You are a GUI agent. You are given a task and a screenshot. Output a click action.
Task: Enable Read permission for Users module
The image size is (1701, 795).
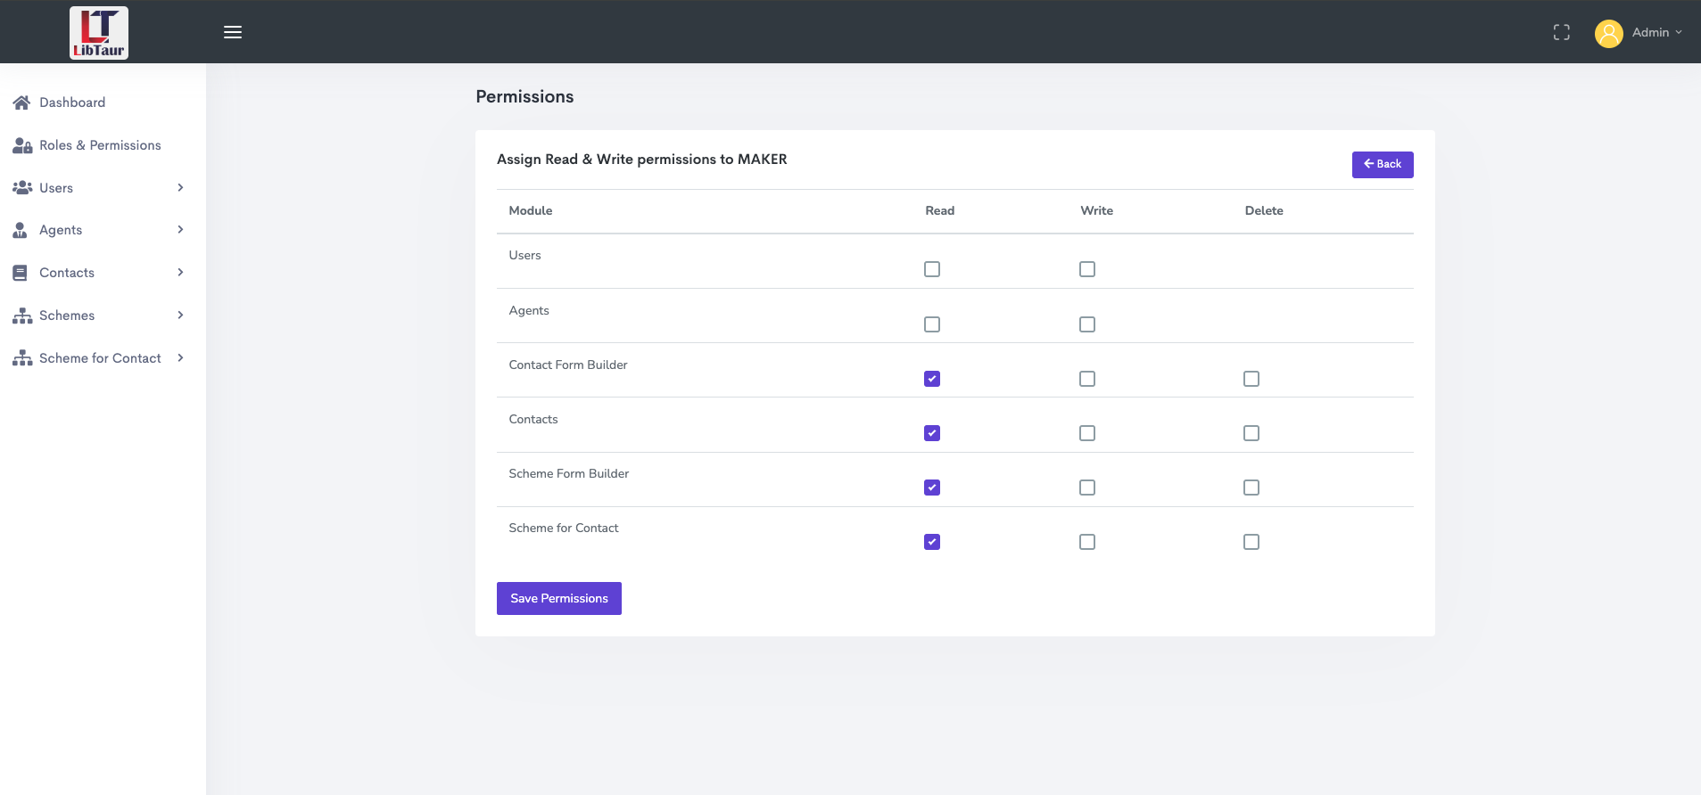pyautogui.click(x=932, y=269)
